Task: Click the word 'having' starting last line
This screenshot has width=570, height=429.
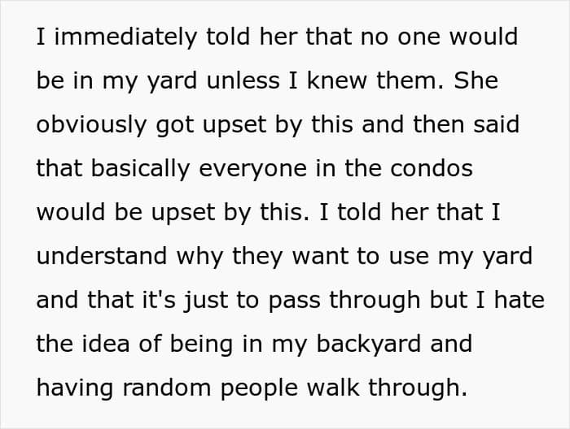Action: click(x=75, y=389)
